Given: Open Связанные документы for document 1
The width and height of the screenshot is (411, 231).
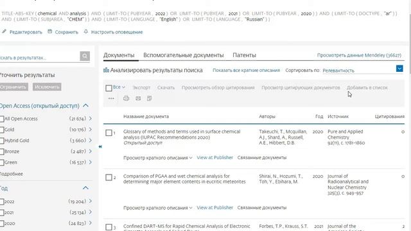Looking at the screenshot, I should pos(262,158).
